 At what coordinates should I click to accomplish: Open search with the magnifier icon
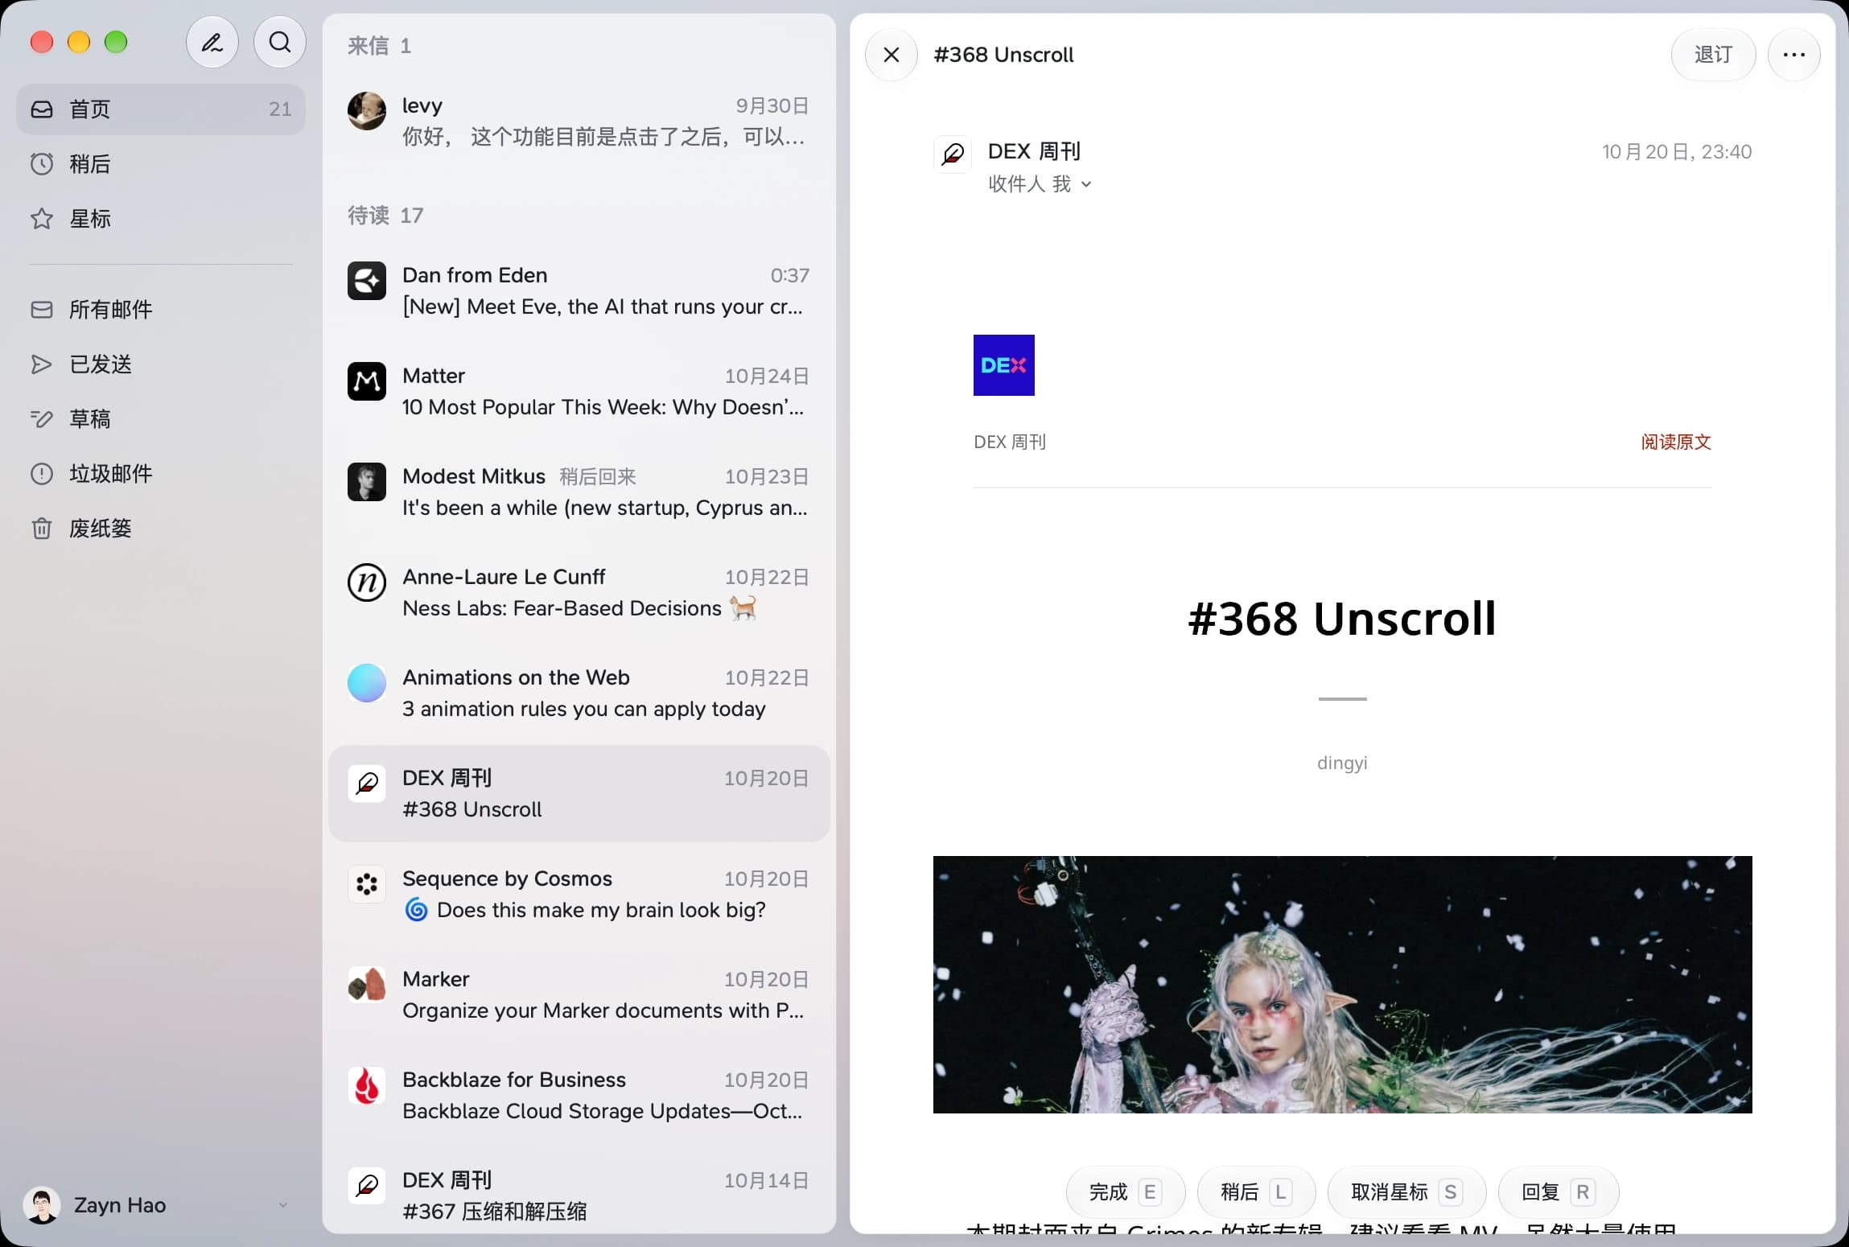pyautogui.click(x=280, y=43)
